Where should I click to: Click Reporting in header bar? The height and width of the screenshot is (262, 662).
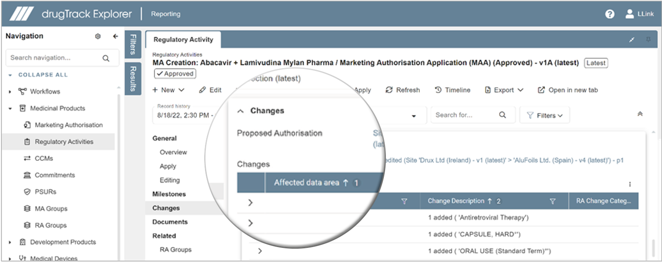point(165,14)
